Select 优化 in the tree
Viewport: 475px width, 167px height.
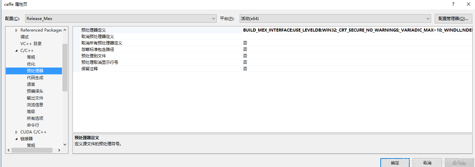[31, 64]
